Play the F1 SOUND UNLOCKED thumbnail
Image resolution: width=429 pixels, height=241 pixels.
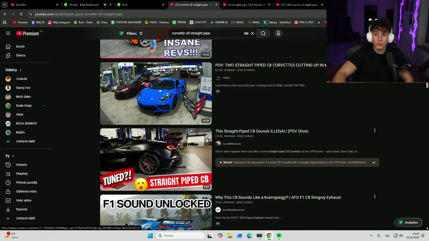tap(156, 212)
